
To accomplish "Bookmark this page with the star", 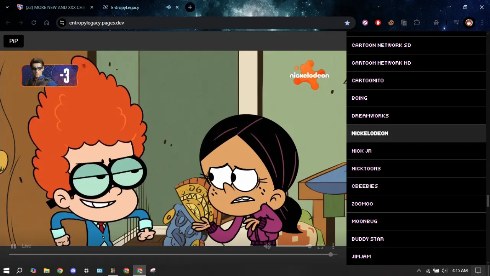I will [347, 23].
